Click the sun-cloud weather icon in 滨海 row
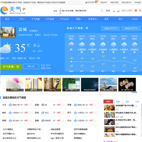 pyautogui.click(x=43, y=113)
